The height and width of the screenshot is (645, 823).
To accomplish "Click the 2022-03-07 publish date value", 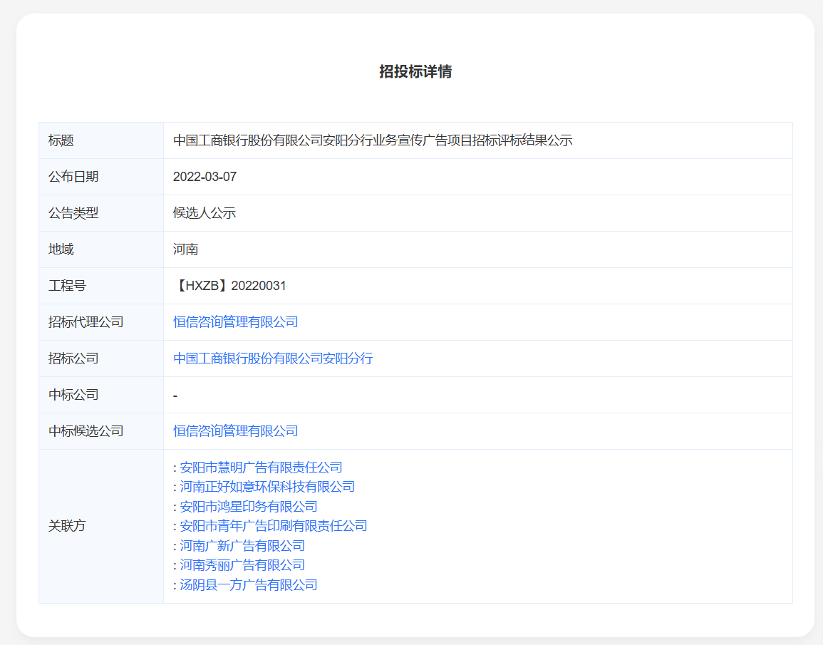I will [x=205, y=177].
